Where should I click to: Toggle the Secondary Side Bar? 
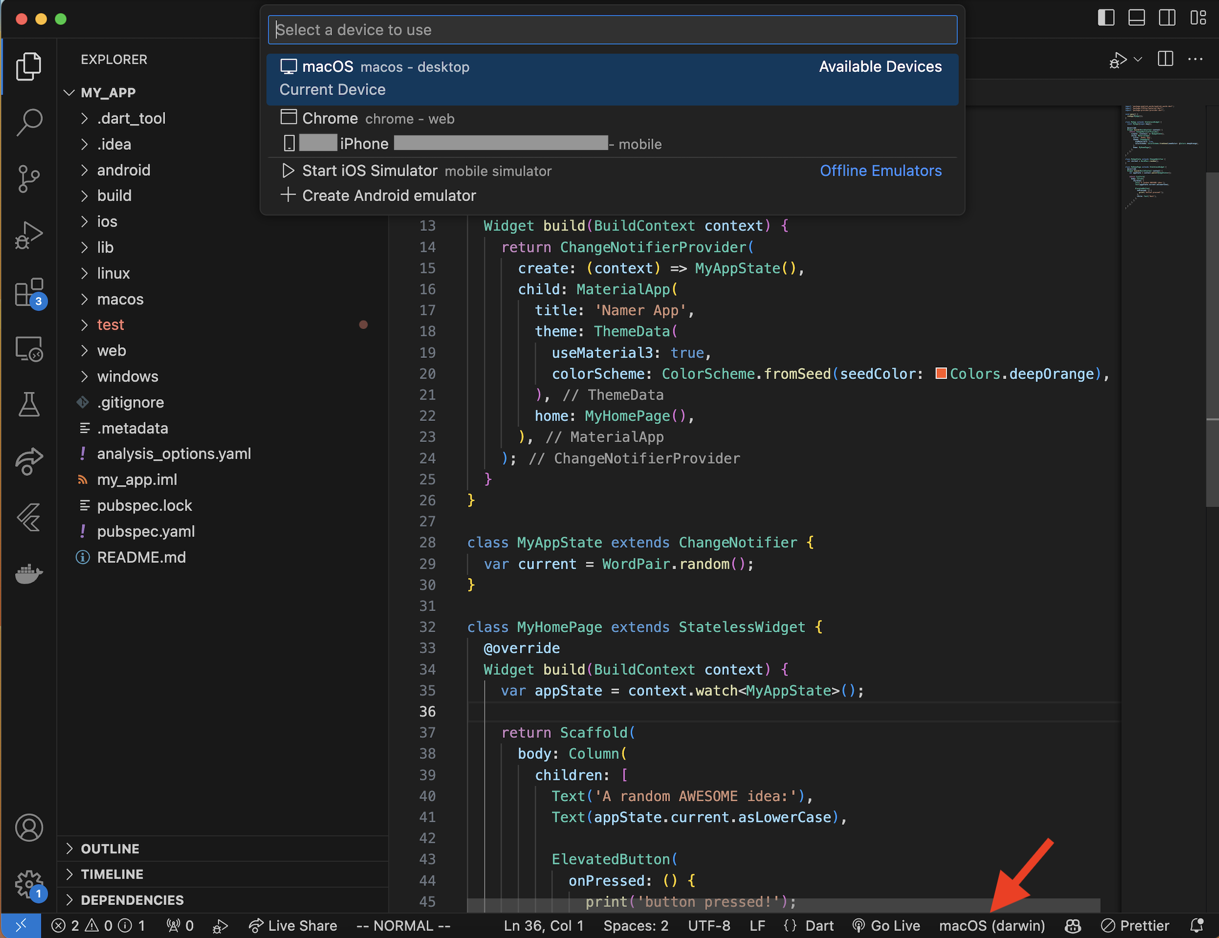pyautogui.click(x=1167, y=17)
